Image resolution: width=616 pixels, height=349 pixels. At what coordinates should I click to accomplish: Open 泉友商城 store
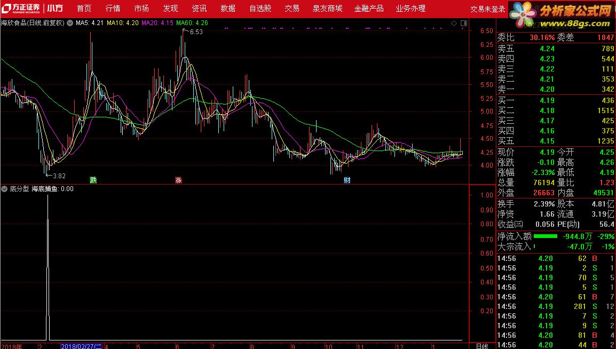click(x=327, y=8)
